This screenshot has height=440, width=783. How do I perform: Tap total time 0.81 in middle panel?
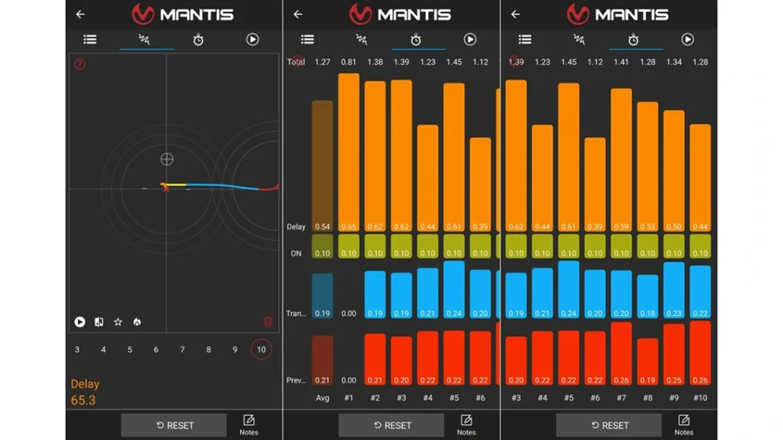(x=349, y=62)
